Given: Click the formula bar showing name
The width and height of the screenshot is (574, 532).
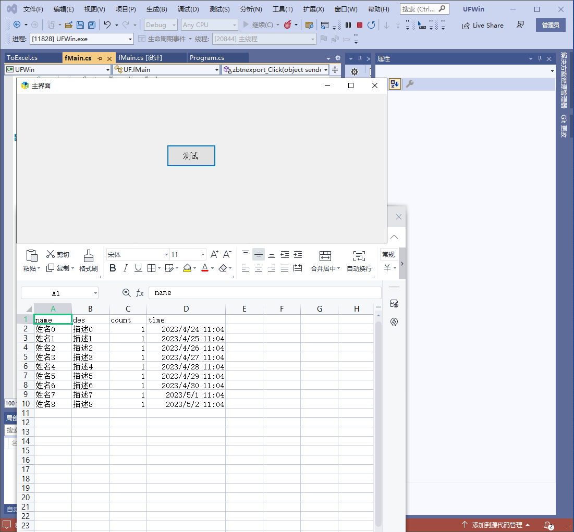Looking at the screenshot, I should (265, 293).
